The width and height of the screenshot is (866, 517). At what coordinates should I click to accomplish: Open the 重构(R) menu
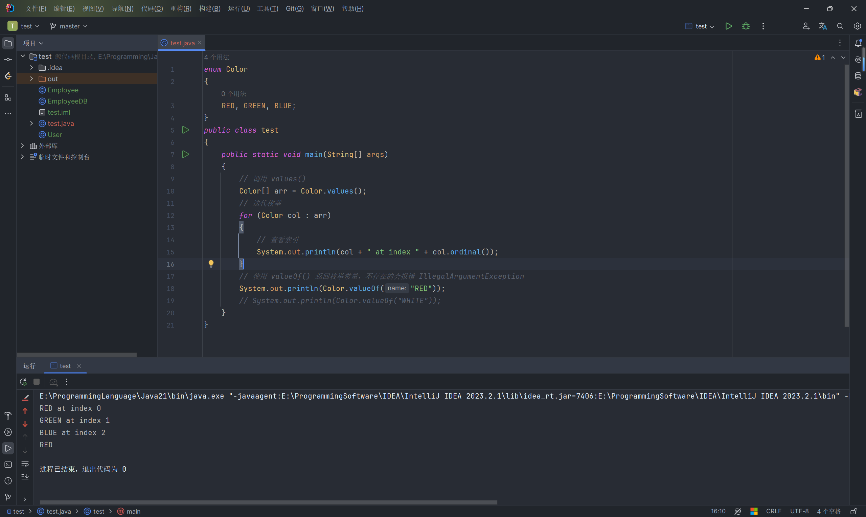pyautogui.click(x=181, y=8)
